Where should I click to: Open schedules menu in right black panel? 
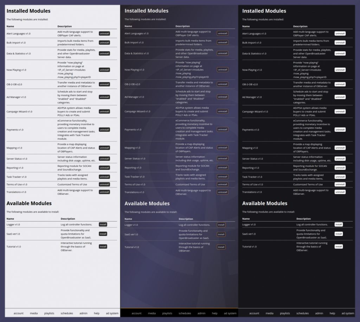[302, 313]
